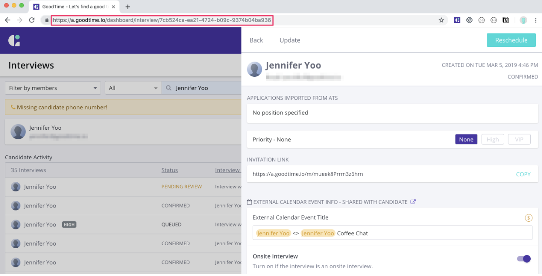Click the browser address bar URL

tap(162, 20)
